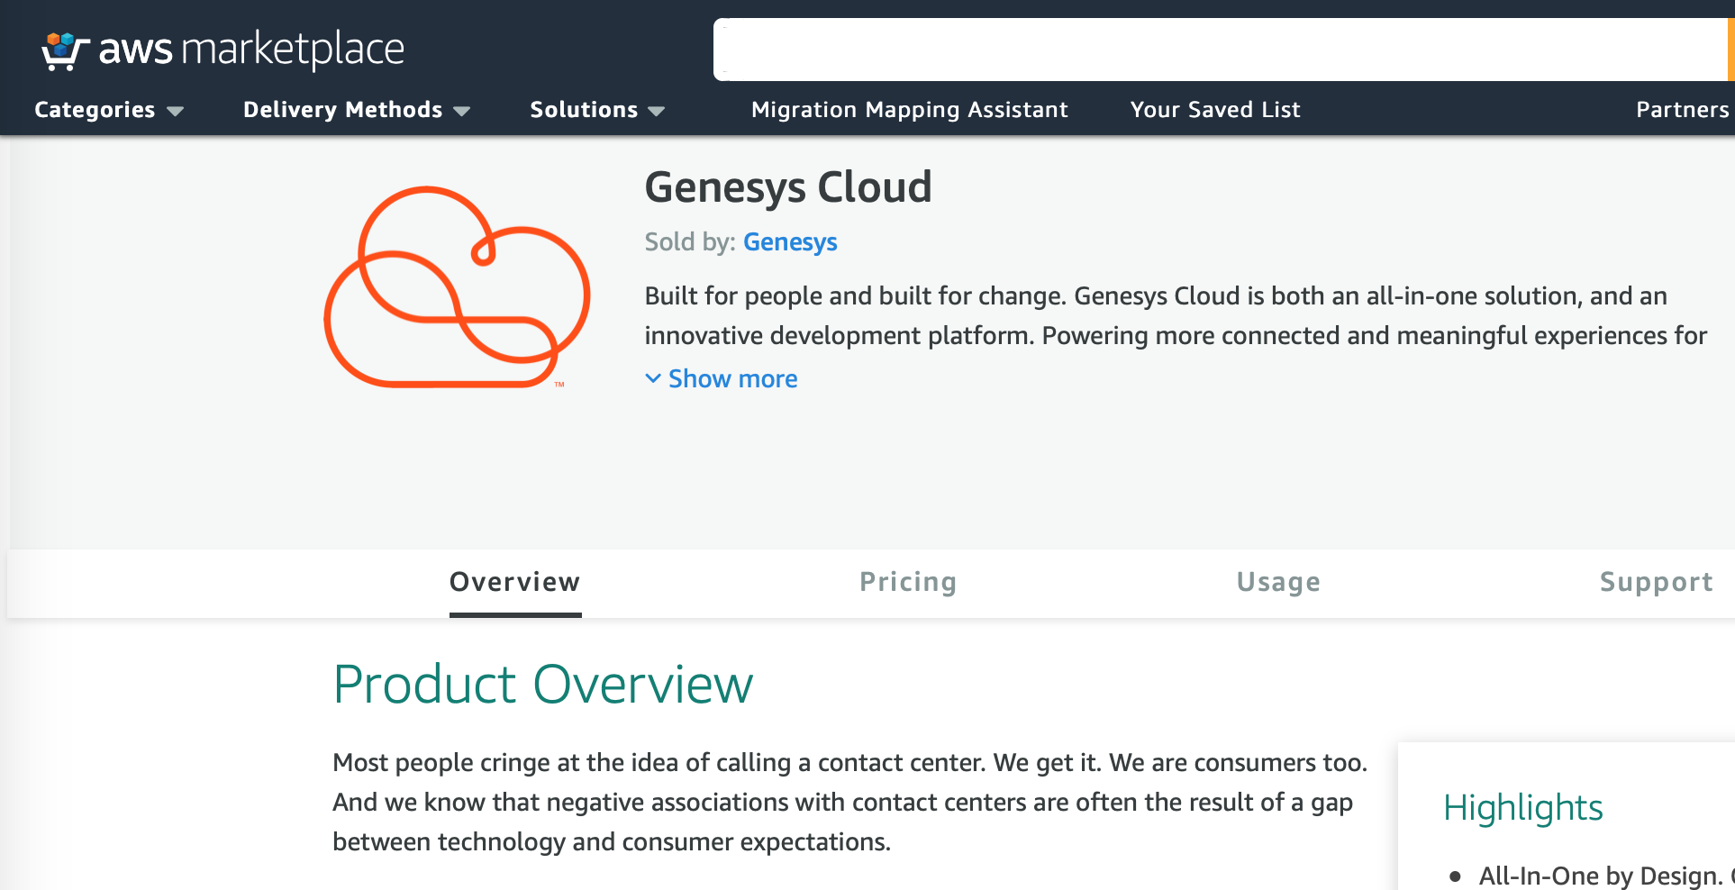Image resolution: width=1735 pixels, height=890 pixels.
Task: Open the Support tab
Action: coord(1657,583)
